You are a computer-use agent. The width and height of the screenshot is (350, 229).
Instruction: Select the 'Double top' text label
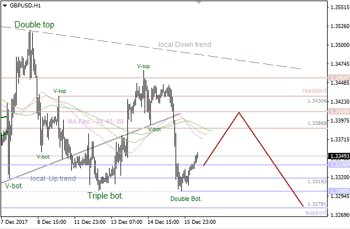(34, 25)
